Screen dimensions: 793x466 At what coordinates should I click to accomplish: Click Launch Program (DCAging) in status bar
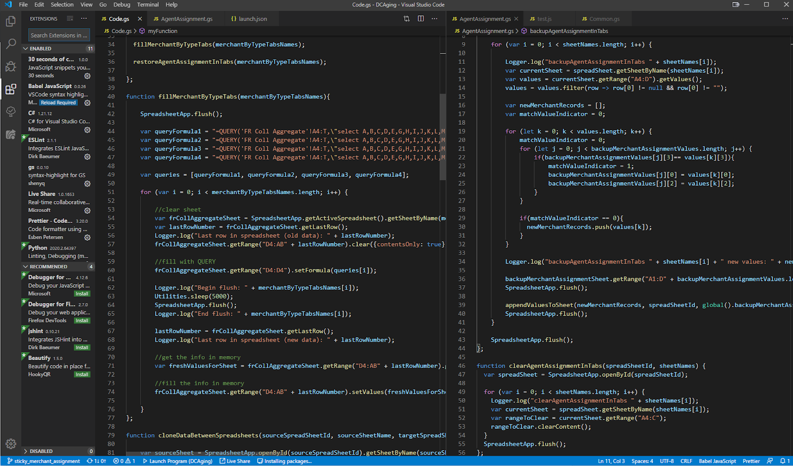[177, 461]
